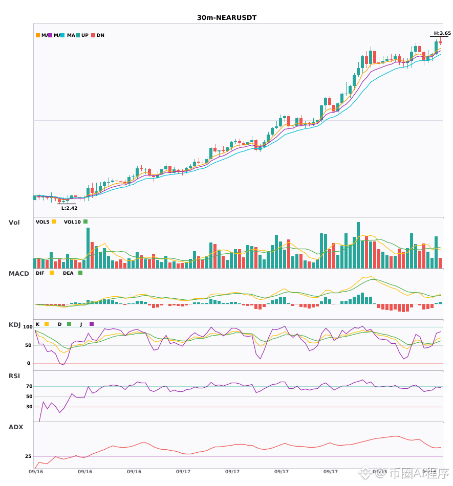Click the L:2.42 low price label
The height and width of the screenshot is (486, 453).
pyautogui.click(x=70, y=208)
